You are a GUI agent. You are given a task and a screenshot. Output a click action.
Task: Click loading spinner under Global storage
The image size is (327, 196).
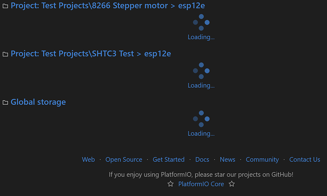point(201,119)
